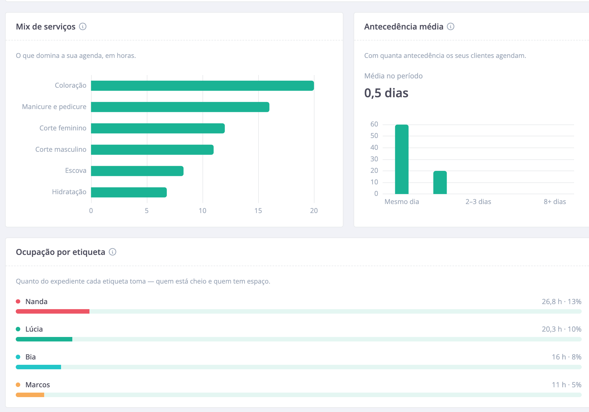The width and height of the screenshot is (589, 412).
Task: Open info tooltip for Mix de serviços
Action: 83,26
